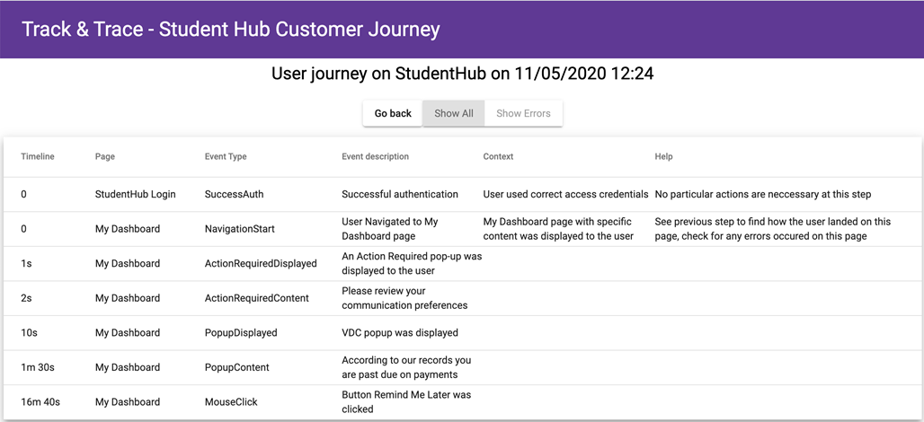Click the Event Type column header
Image resolution: width=924 pixels, height=422 pixels.
pyautogui.click(x=226, y=156)
